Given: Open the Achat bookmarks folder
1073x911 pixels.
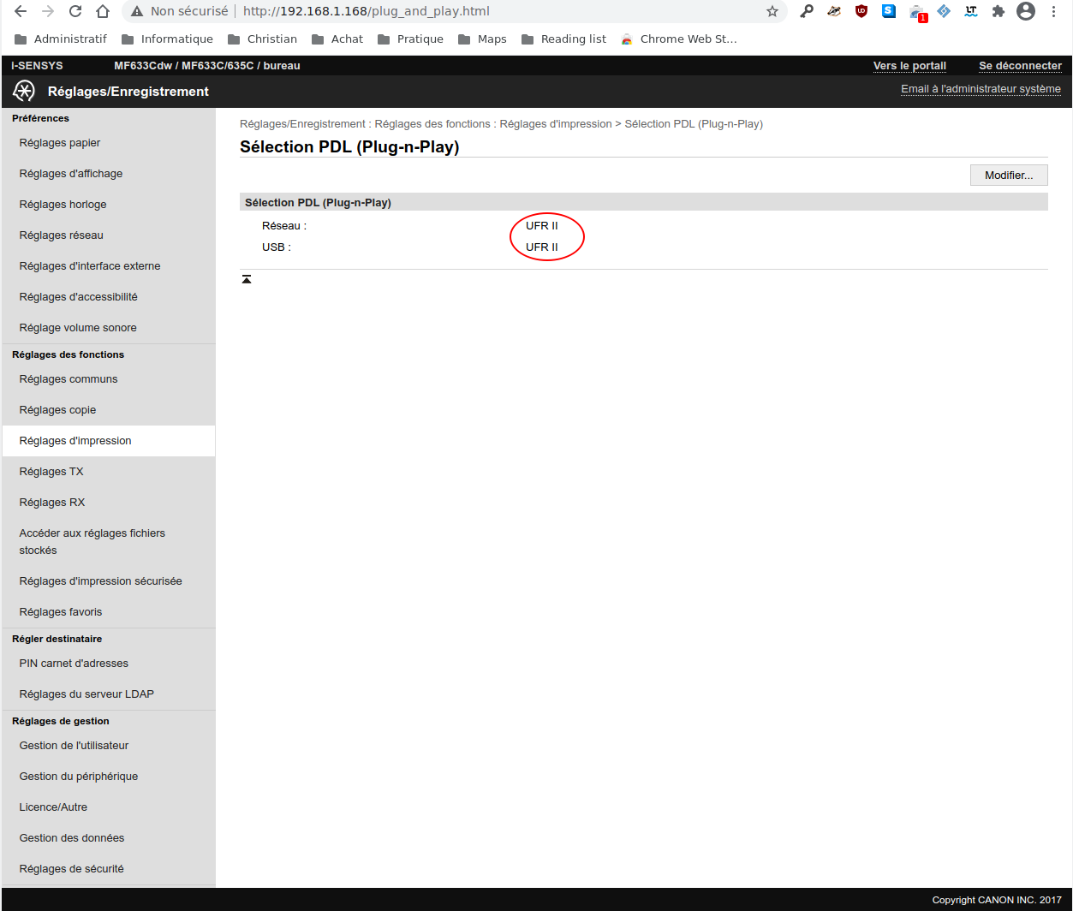Looking at the screenshot, I should pos(337,39).
